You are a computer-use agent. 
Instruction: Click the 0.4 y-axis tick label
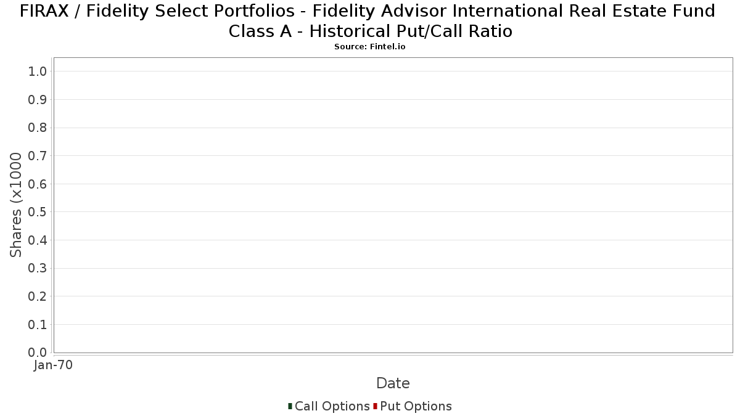pos(38,240)
